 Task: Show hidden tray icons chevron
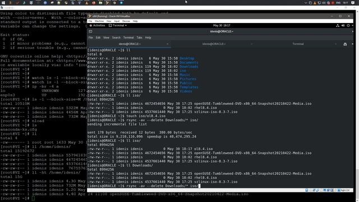click(306, 3)
